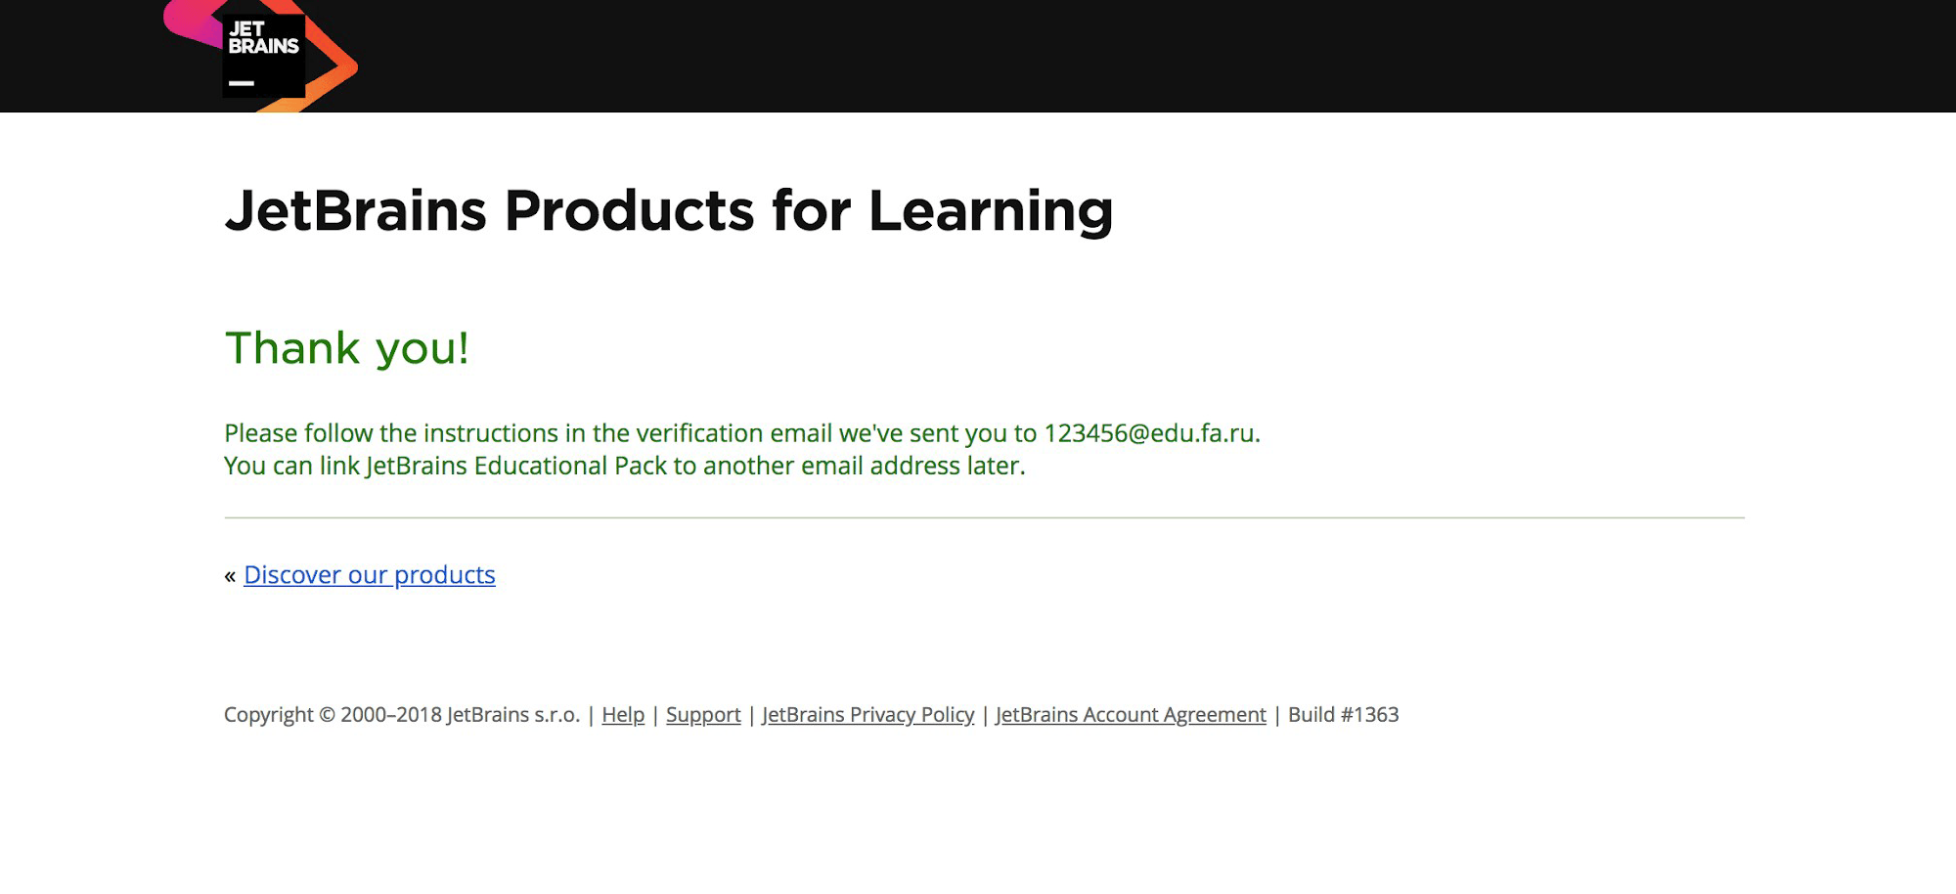Click the Copyright 2000–2018 JetBrains s.r.o. text
The width and height of the screenshot is (1956, 894).
[x=401, y=715]
